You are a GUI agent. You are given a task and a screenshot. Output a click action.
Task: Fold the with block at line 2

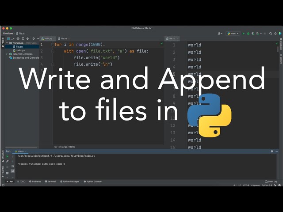[53, 51]
